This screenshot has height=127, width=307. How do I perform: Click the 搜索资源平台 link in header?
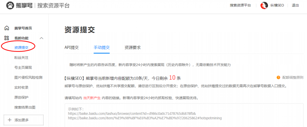point(240,5)
